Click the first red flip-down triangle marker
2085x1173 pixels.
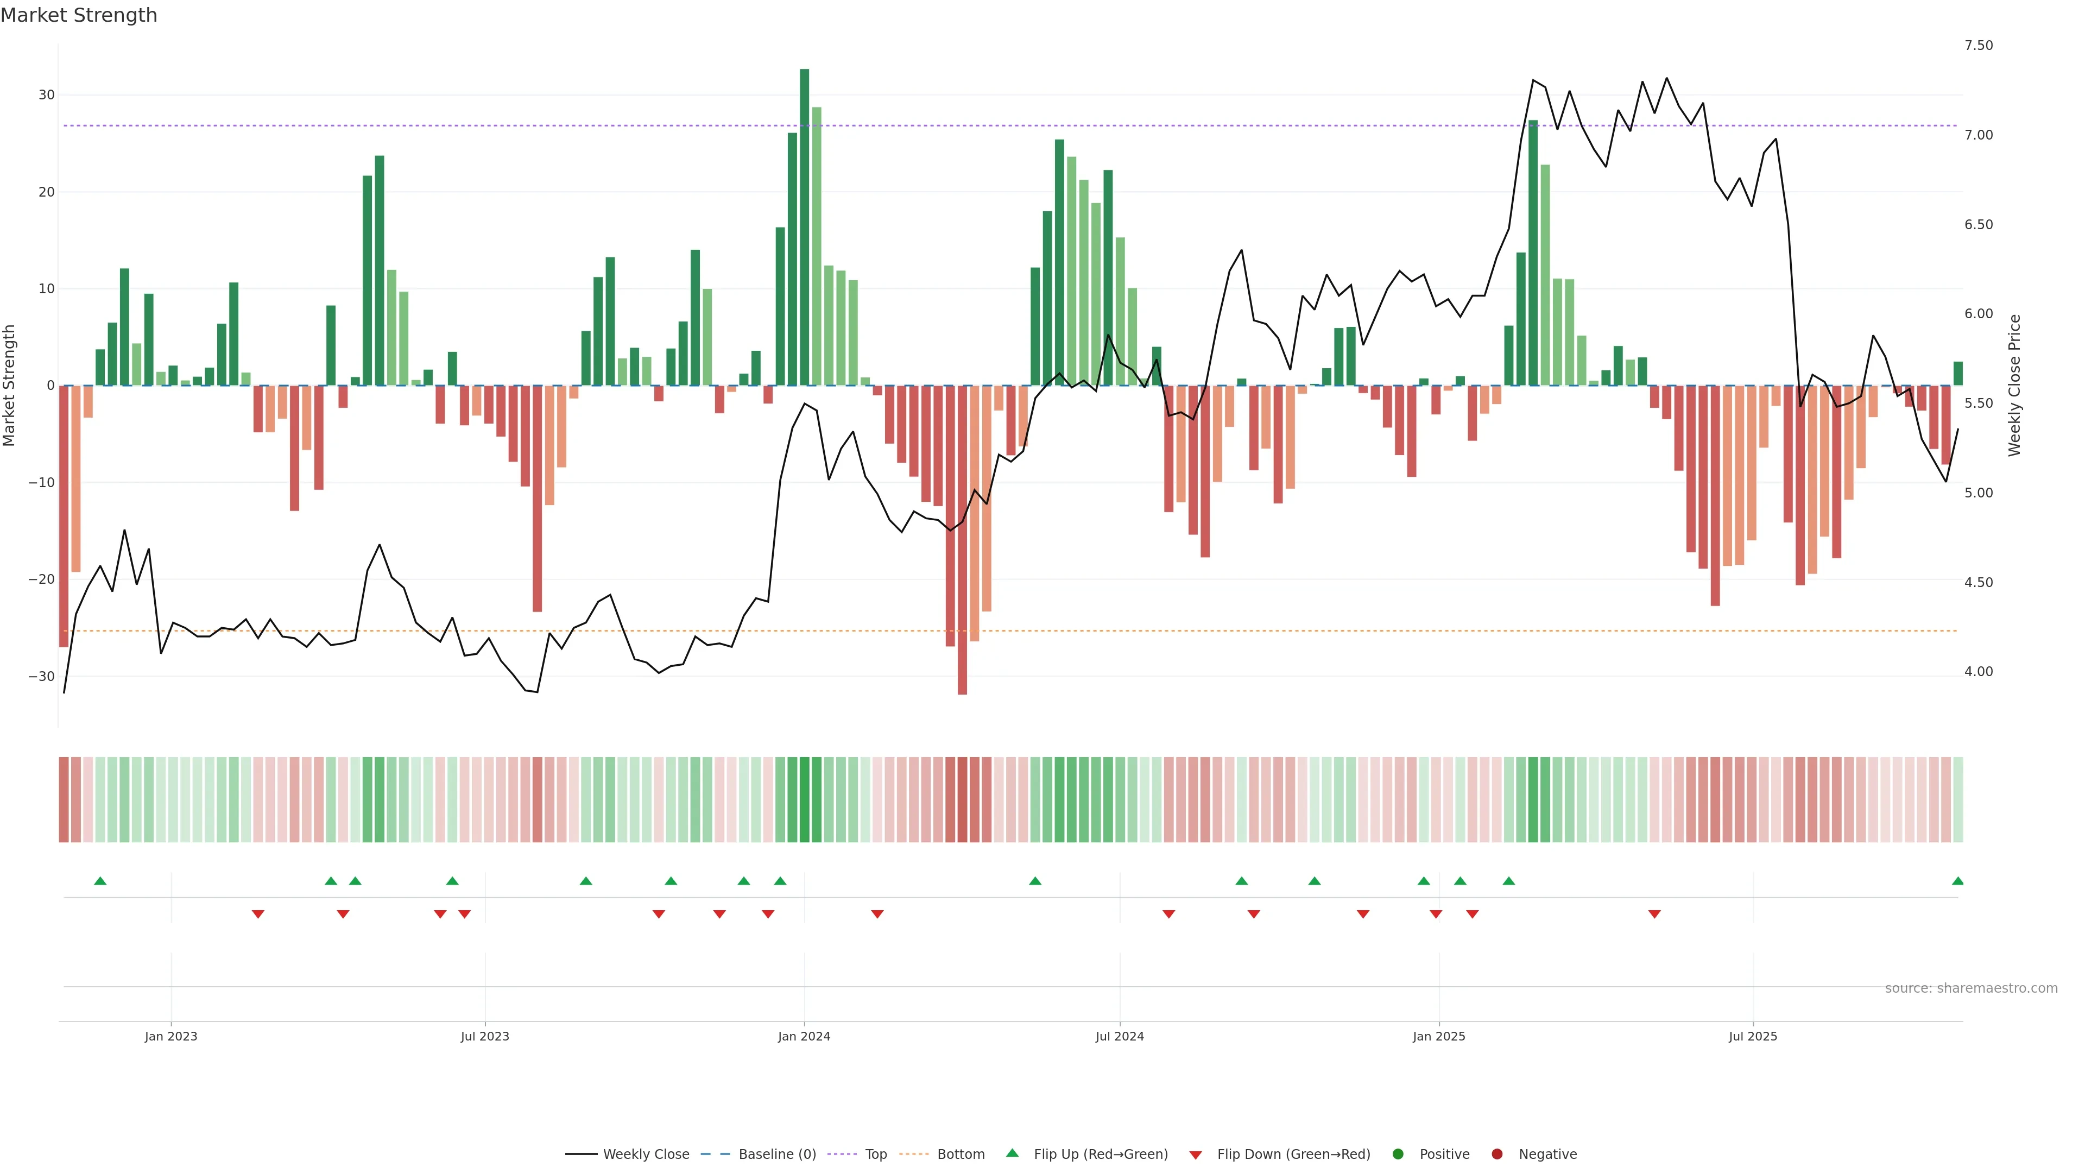pos(258,914)
